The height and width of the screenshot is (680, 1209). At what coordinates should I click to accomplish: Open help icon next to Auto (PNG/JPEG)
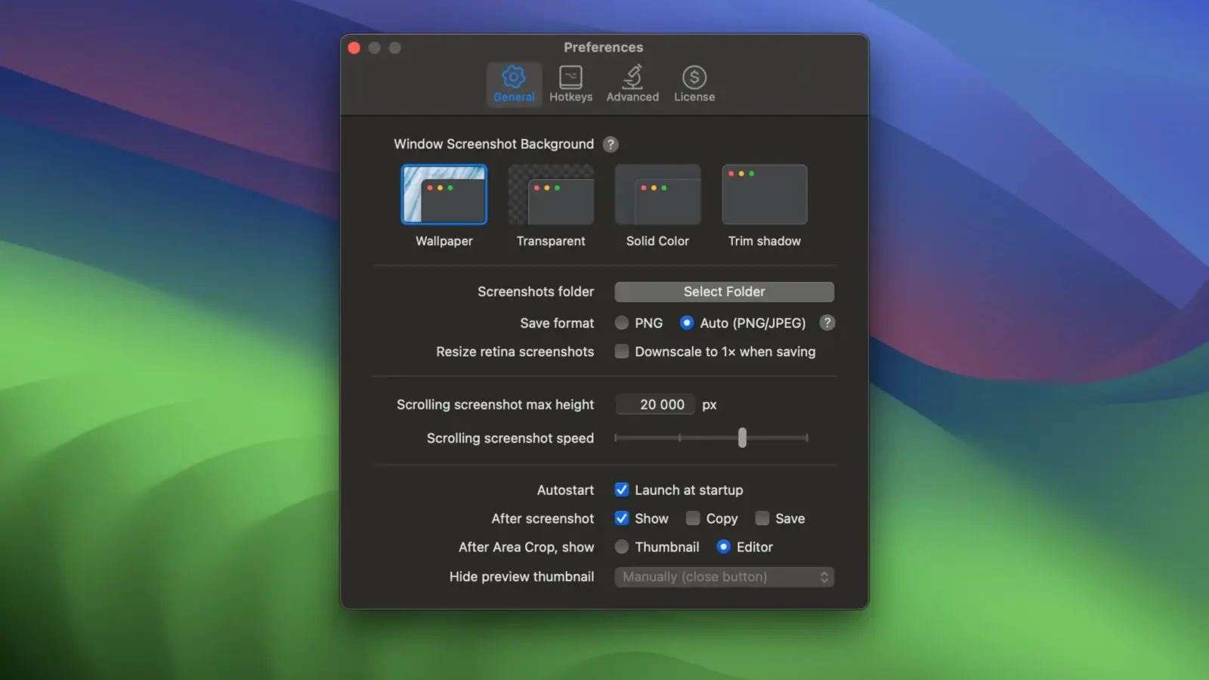coord(827,323)
